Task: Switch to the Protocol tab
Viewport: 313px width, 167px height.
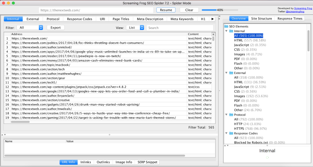Action: 53,19
